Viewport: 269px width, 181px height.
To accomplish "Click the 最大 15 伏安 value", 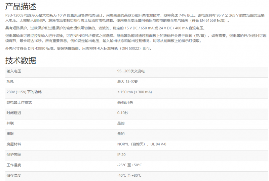I will click(127, 82).
